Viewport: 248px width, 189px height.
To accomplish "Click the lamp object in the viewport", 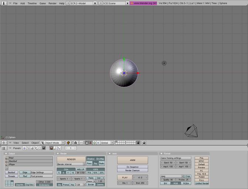I will pyautogui.click(x=164, y=63).
